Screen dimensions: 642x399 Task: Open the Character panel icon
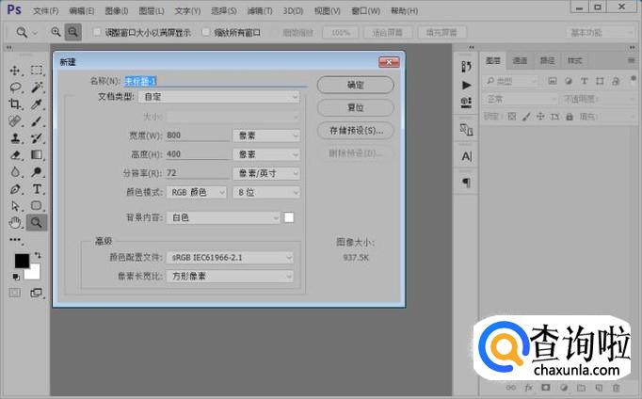[x=466, y=156]
